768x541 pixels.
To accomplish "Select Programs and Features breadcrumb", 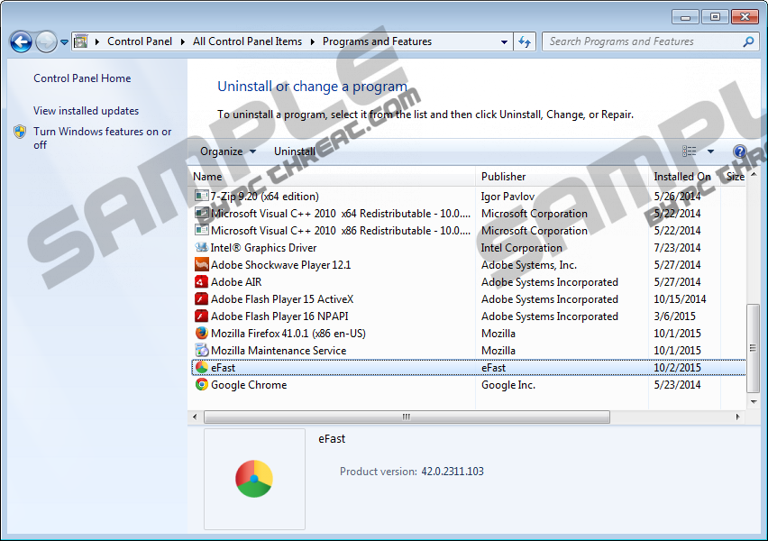I will coord(377,41).
